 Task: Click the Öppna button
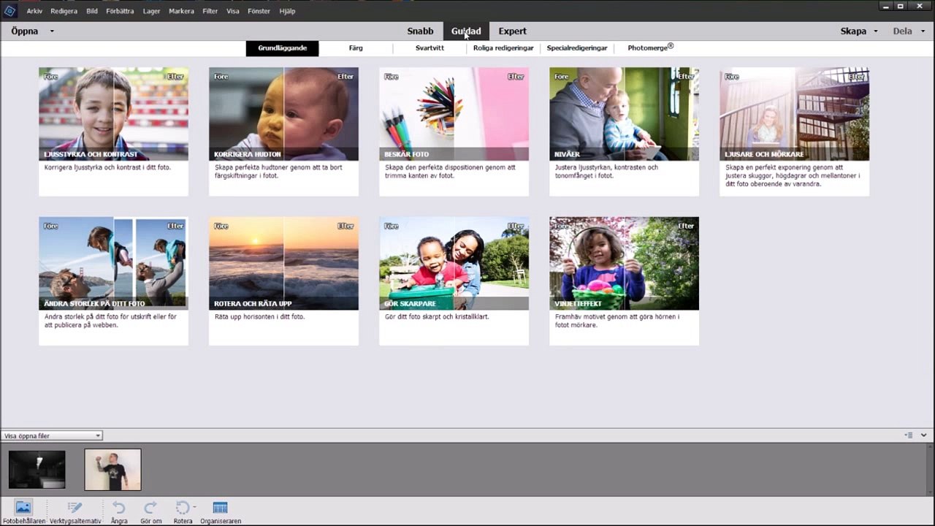click(x=25, y=31)
